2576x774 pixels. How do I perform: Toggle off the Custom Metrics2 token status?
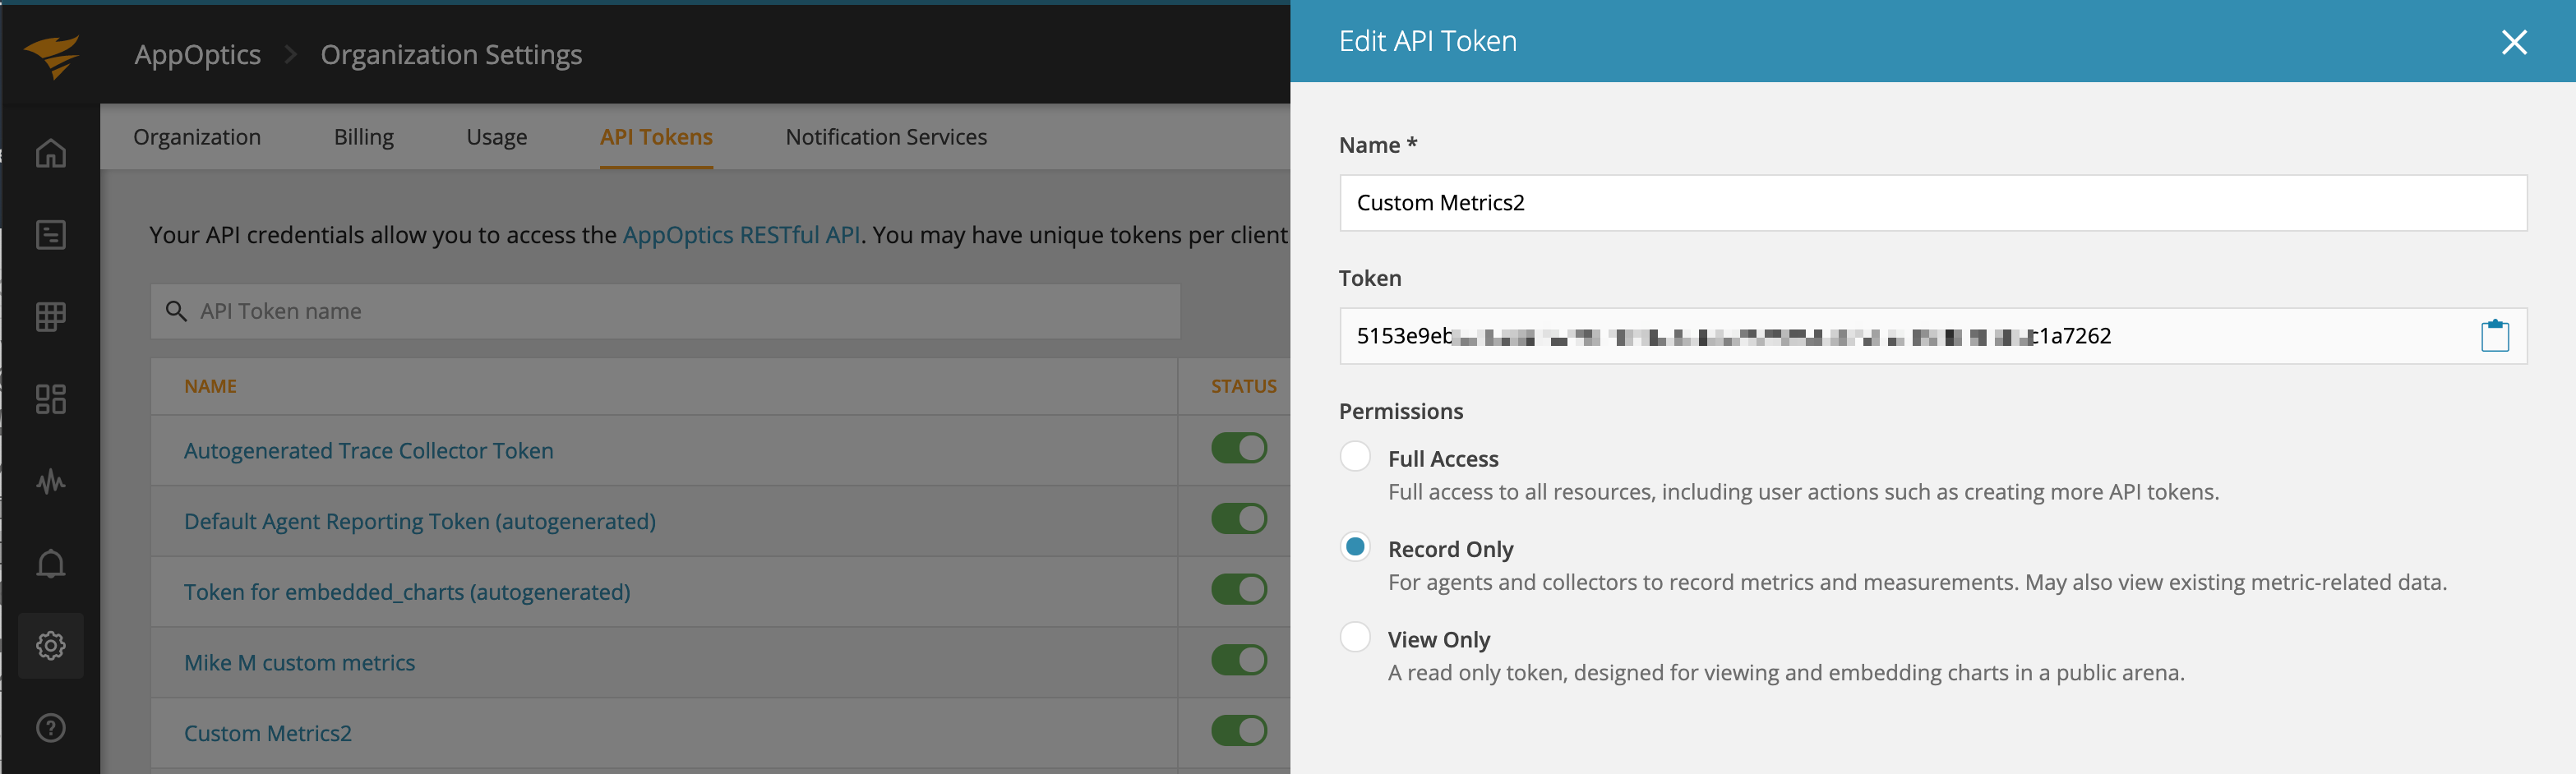[1240, 731]
